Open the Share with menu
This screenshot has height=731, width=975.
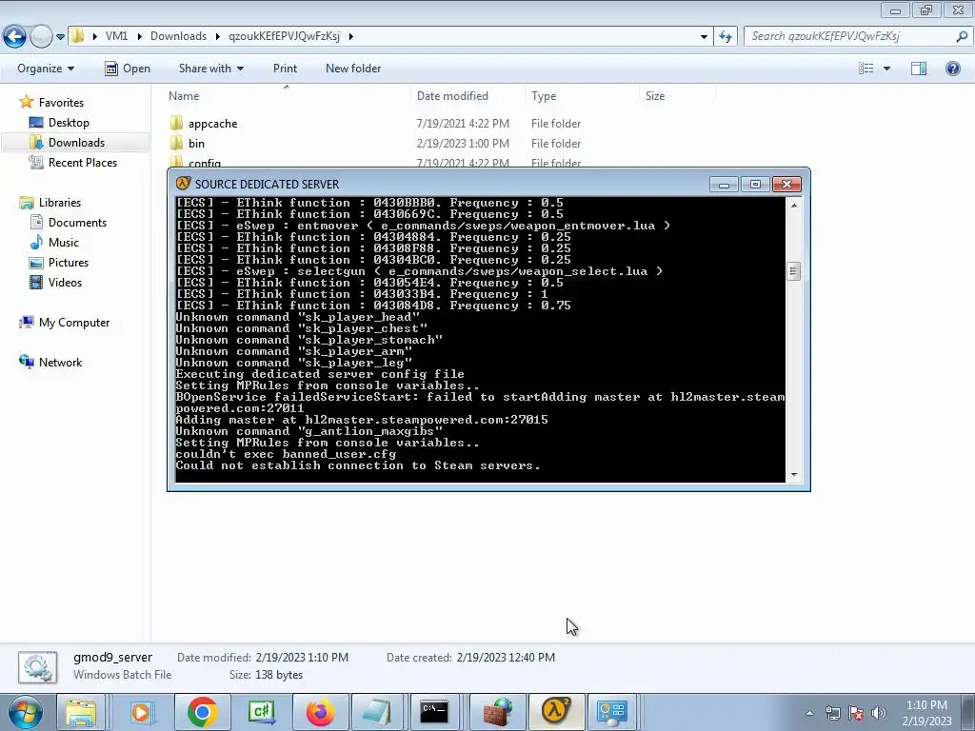pos(211,69)
